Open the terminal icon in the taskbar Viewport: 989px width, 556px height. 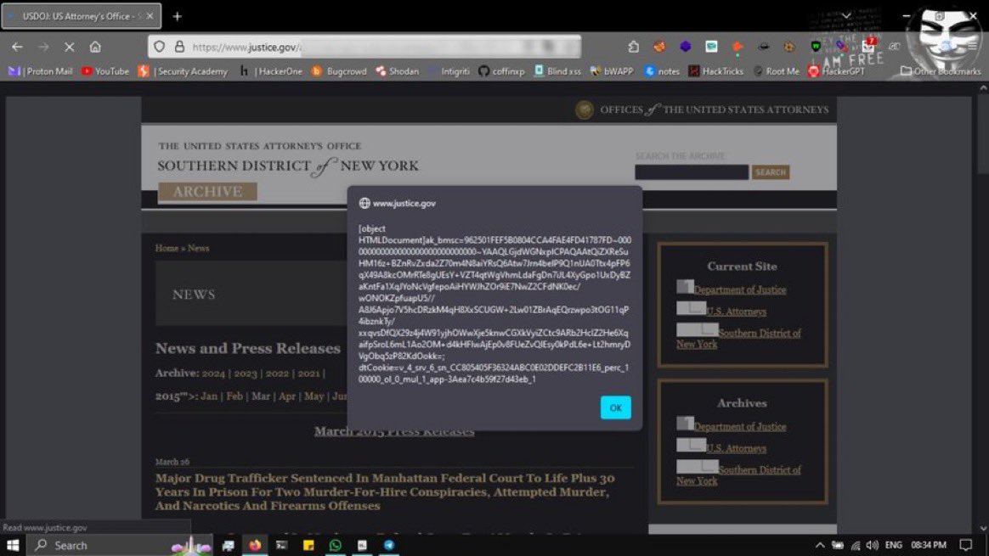281,545
